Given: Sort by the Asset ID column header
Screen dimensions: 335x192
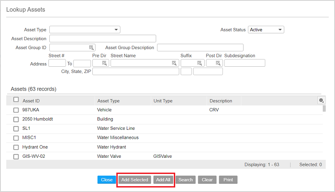Looking at the screenshot, I should point(31,101).
